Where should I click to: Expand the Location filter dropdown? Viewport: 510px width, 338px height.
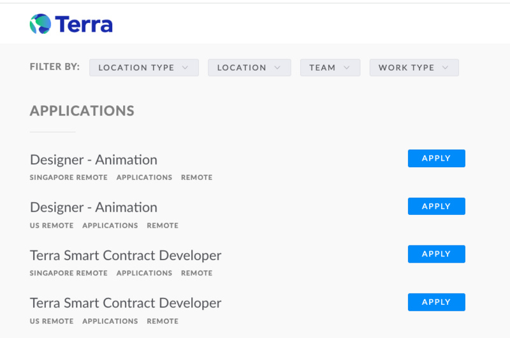coord(249,68)
